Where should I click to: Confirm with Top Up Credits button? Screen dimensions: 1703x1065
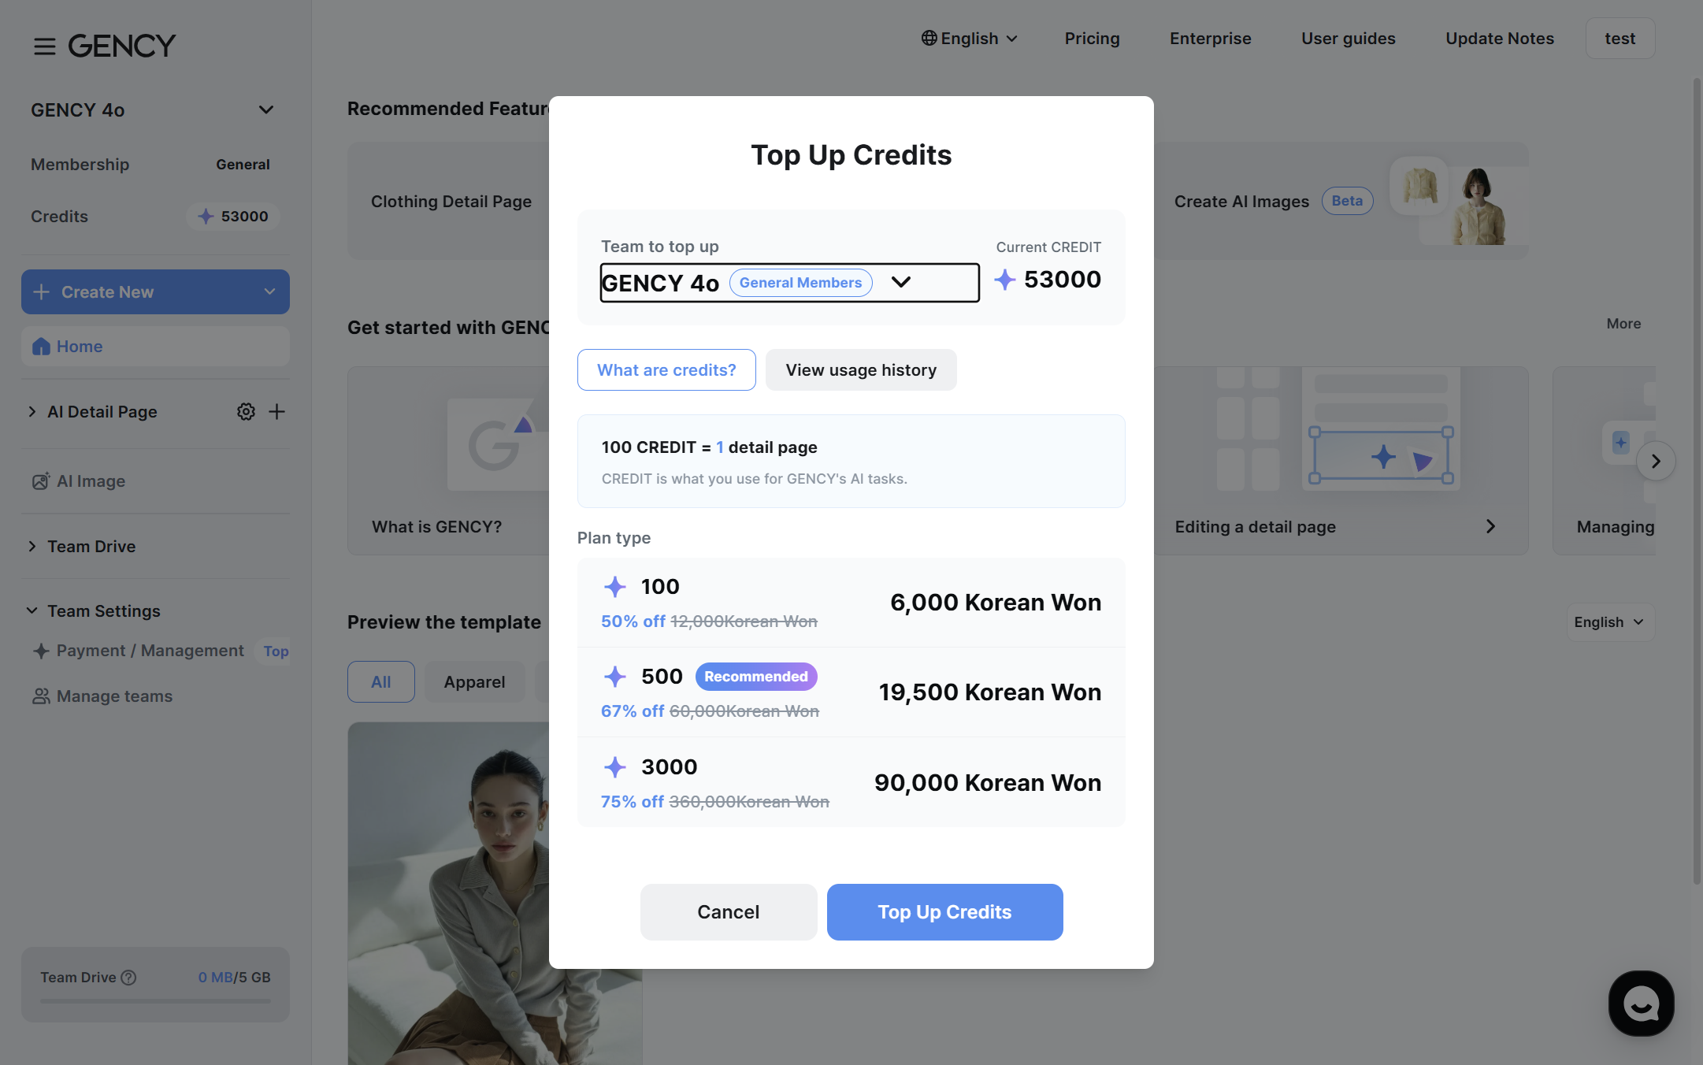(x=945, y=912)
